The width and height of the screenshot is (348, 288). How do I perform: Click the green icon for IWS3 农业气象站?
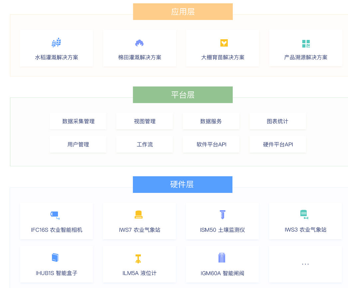tap(304, 215)
